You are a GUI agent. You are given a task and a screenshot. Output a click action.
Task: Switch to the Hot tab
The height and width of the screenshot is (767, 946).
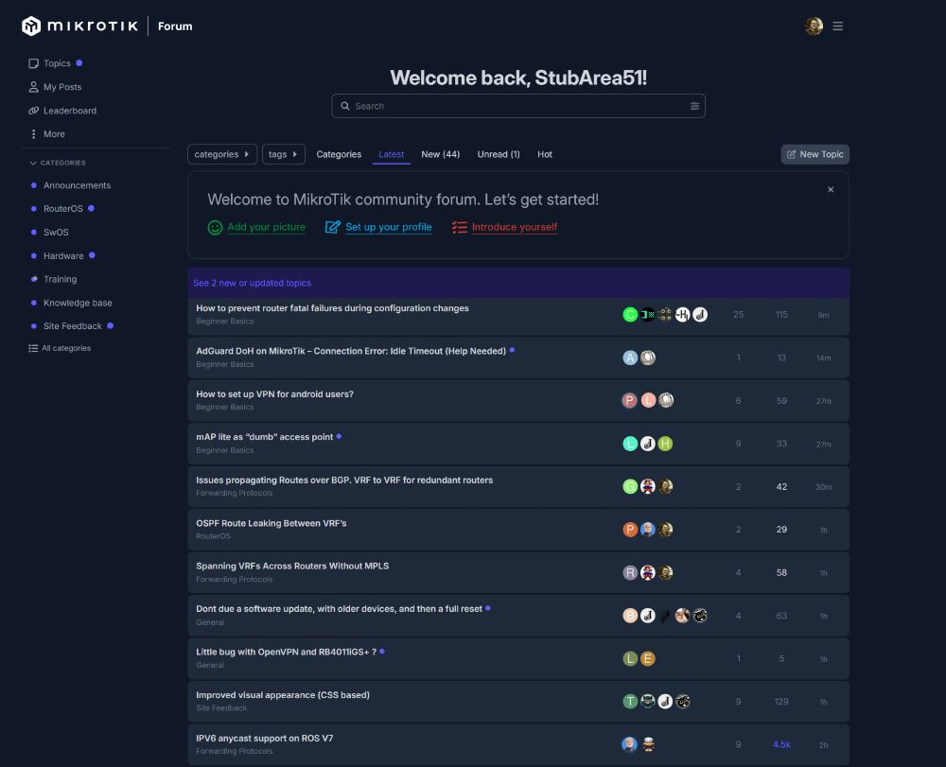[x=544, y=154]
